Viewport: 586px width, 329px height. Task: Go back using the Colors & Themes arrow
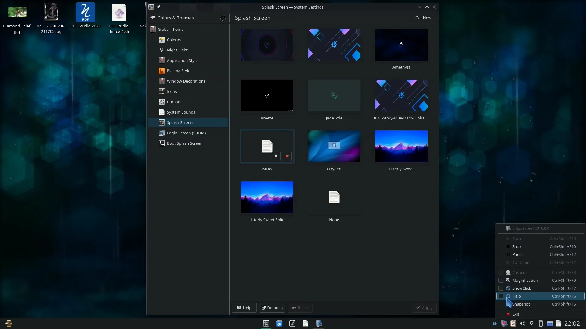click(x=153, y=18)
